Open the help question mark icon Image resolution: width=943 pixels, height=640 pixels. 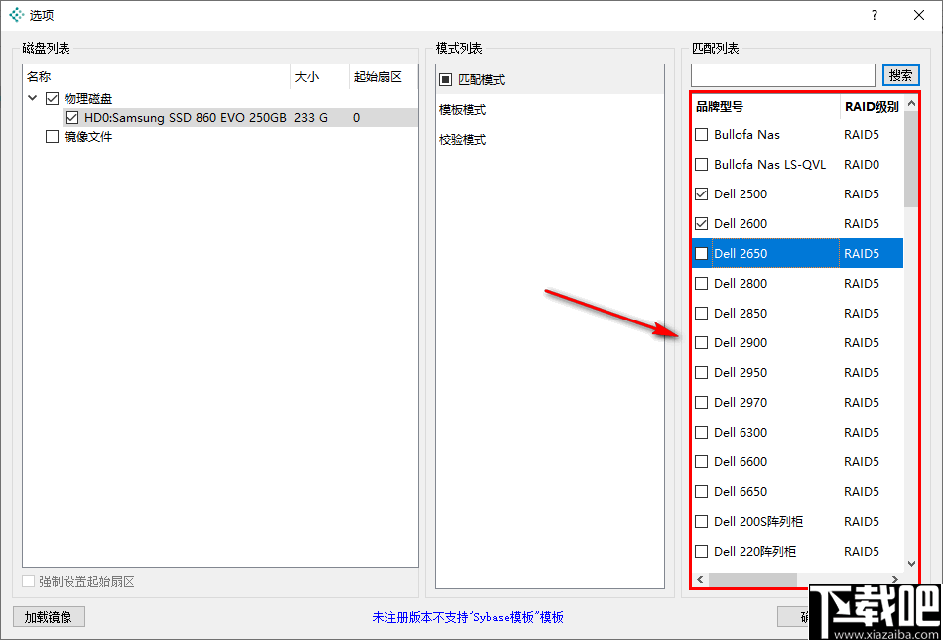tap(872, 15)
